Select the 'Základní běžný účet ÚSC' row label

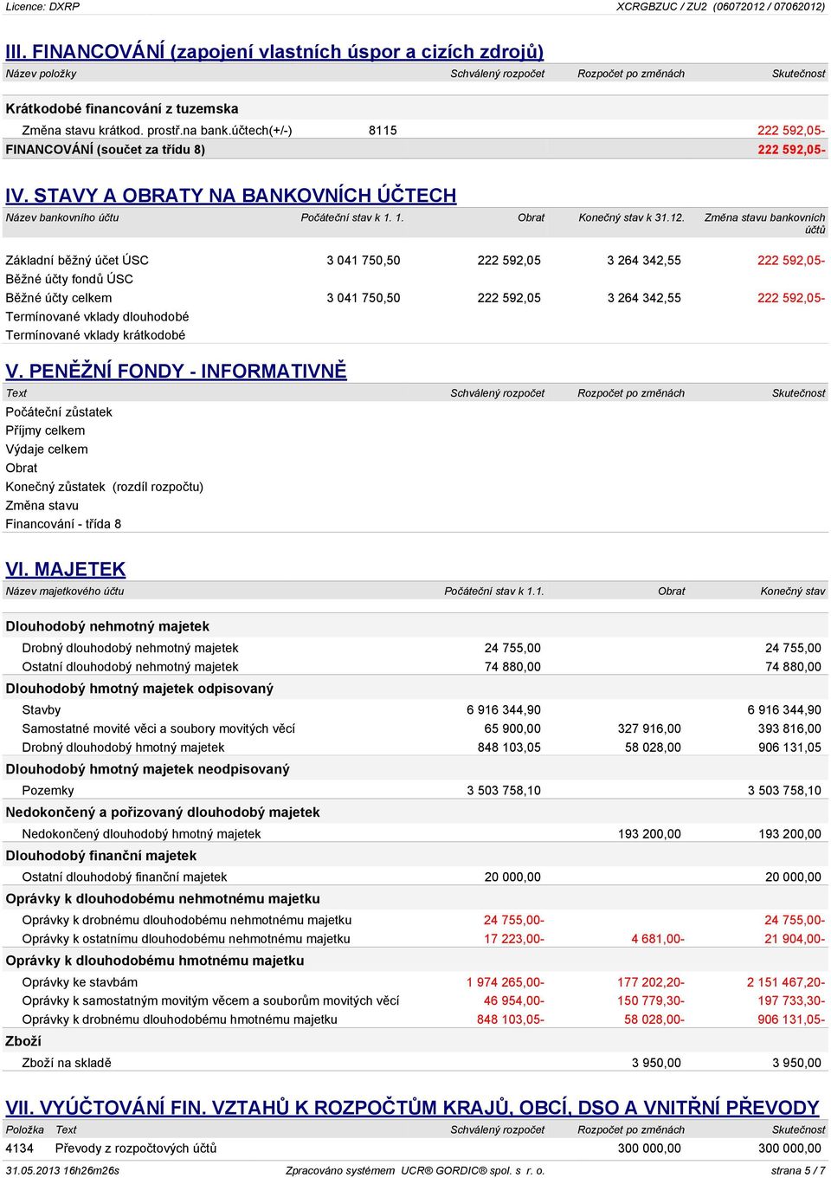click(x=77, y=260)
